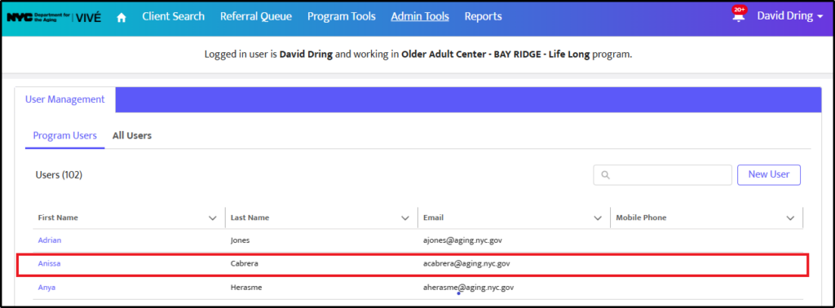835x308 pixels.
Task: Sort by First Name header
Action: click(x=58, y=218)
